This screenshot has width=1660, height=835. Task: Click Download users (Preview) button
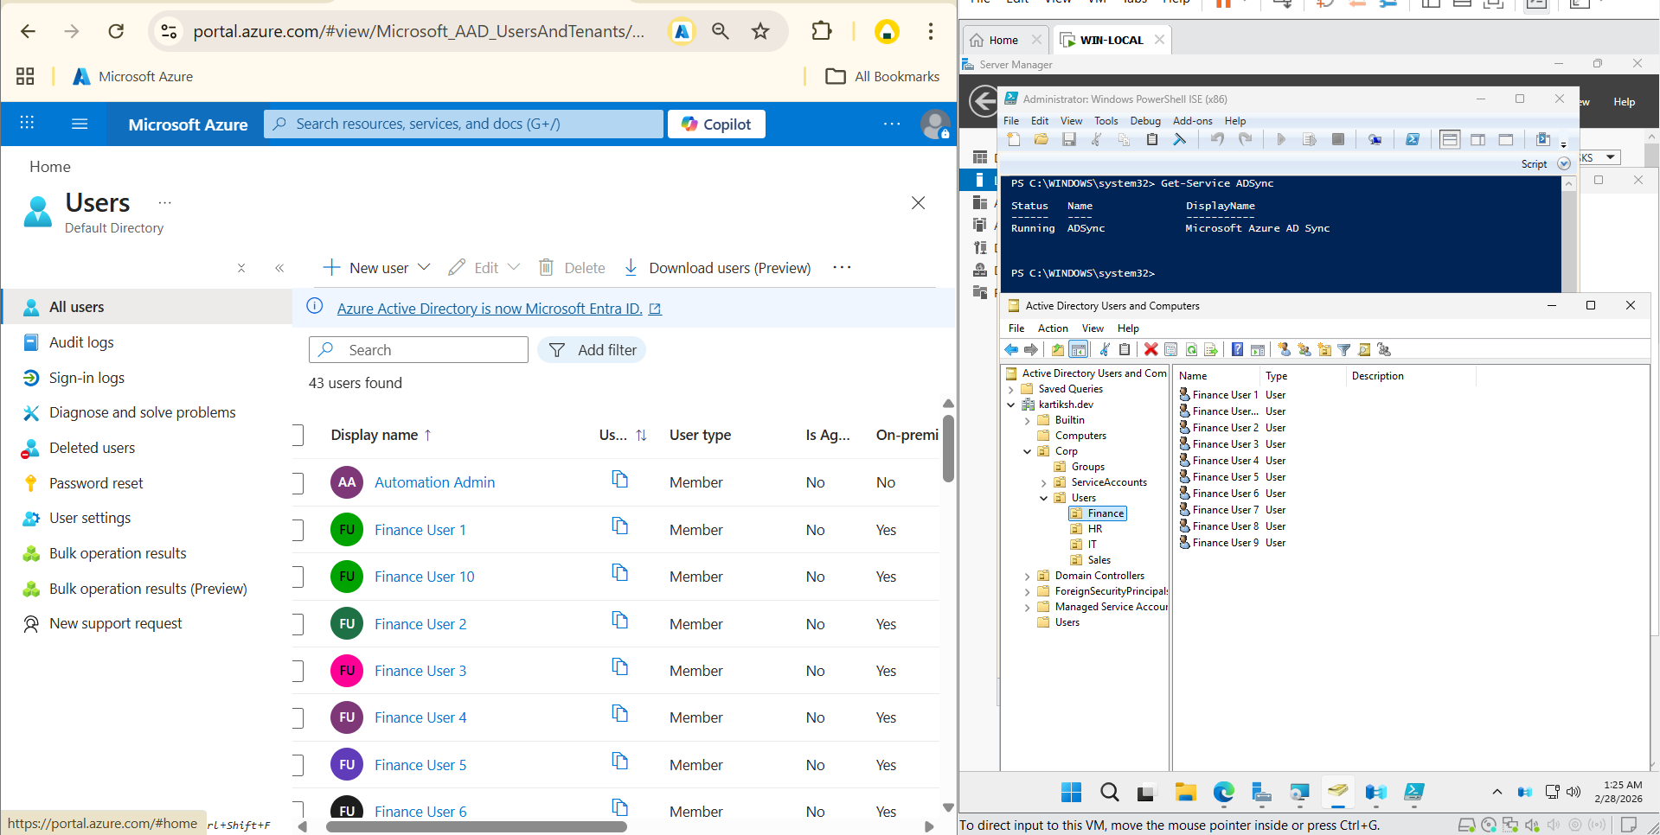(717, 268)
